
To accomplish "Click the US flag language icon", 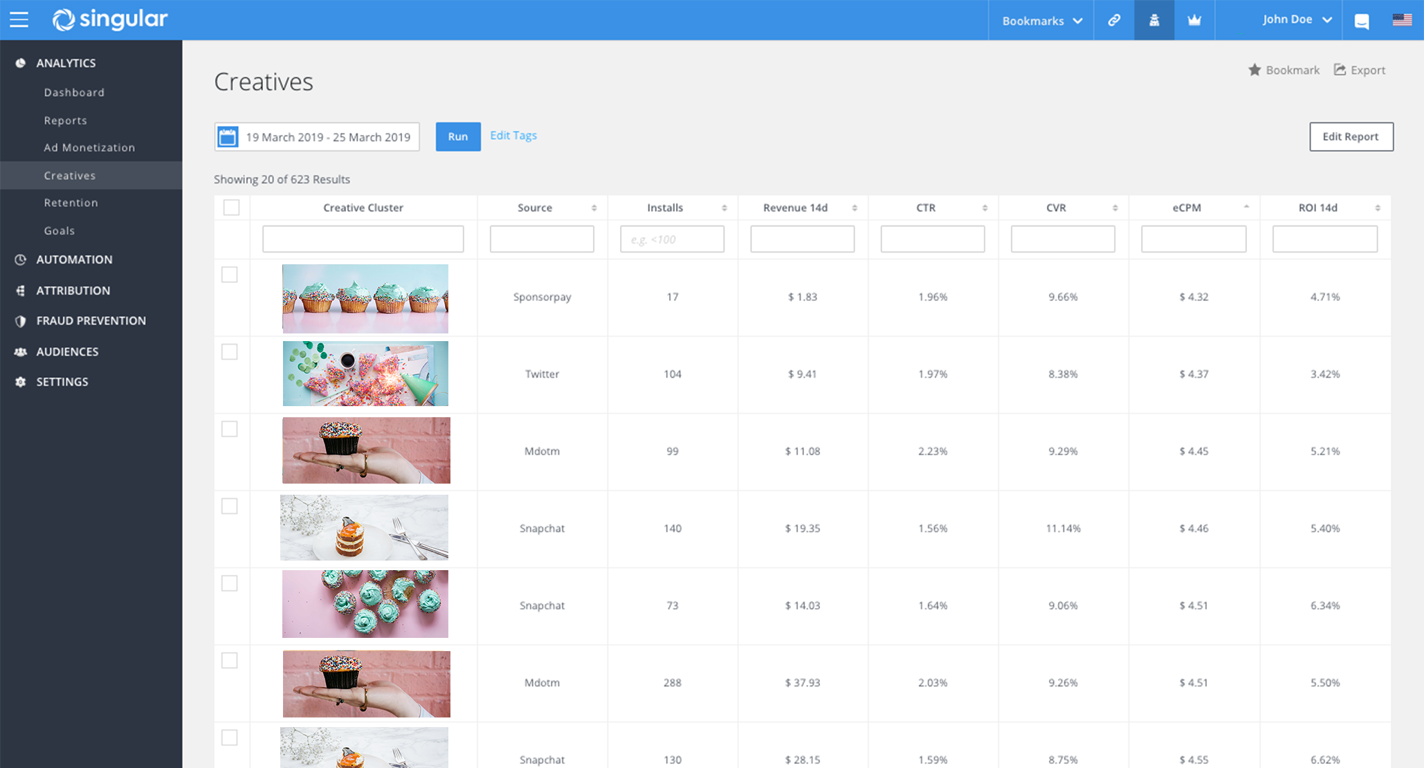I will 1402,20.
